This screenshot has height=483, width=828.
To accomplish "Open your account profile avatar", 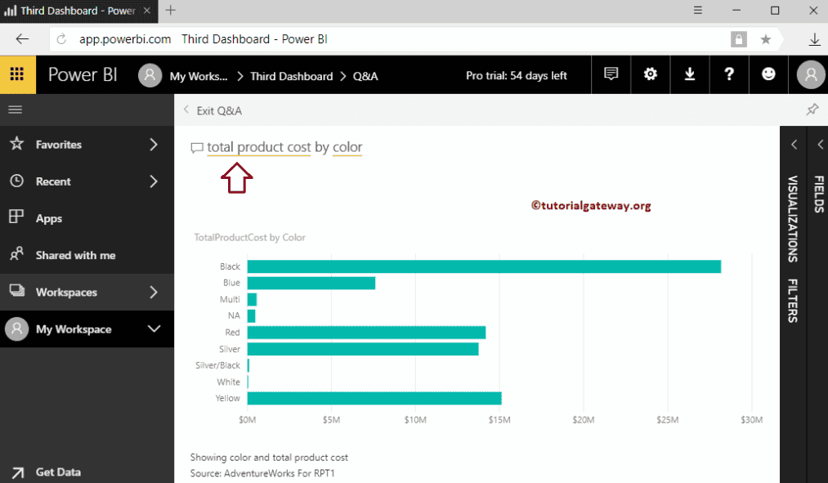I will point(809,74).
